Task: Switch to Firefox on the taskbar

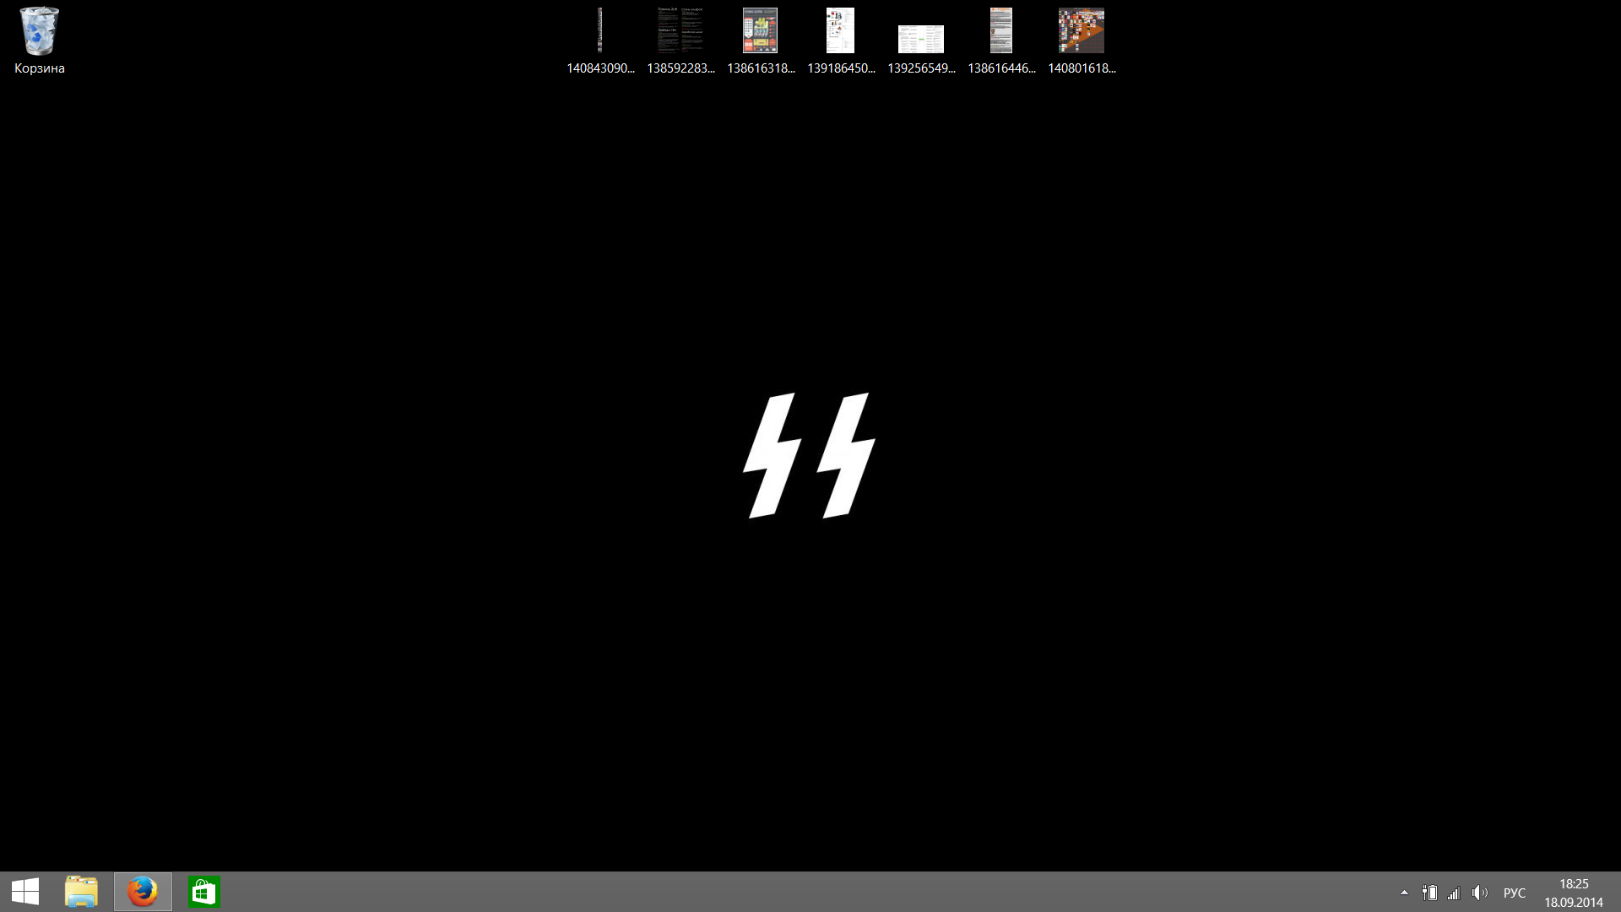Action: click(x=143, y=892)
